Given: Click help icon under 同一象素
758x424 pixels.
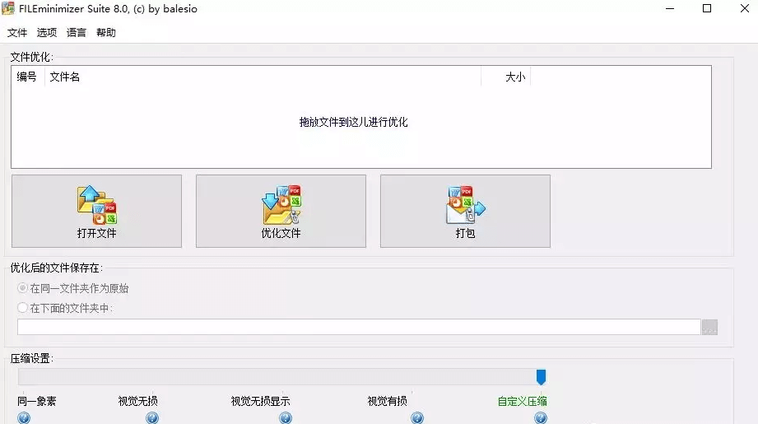Looking at the screenshot, I should coord(24,418).
